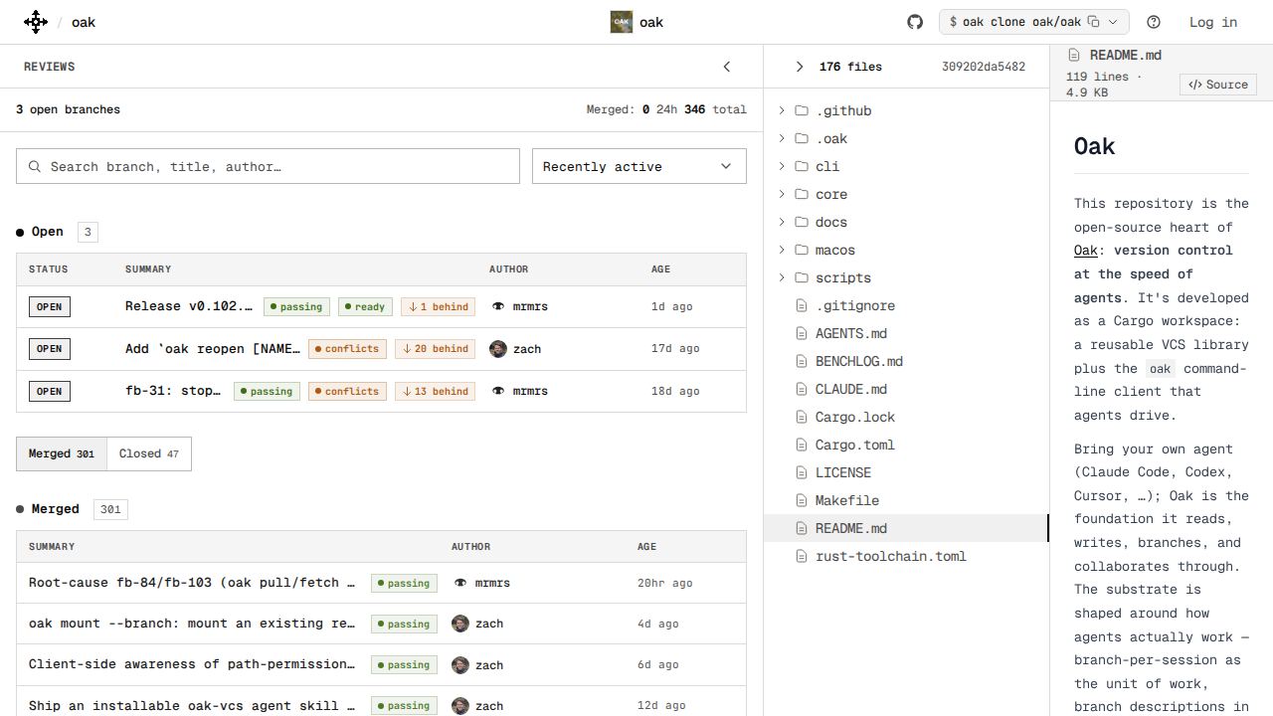Click the passing badge on fb-31 row
The width and height of the screenshot is (1273, 716).
267,391
